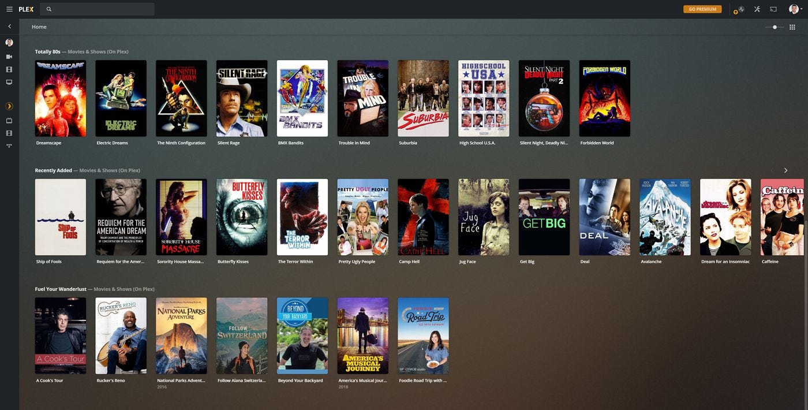The image size is (808, 410).
Task: Open the Caffeine poster
Action: click(783, 217)
